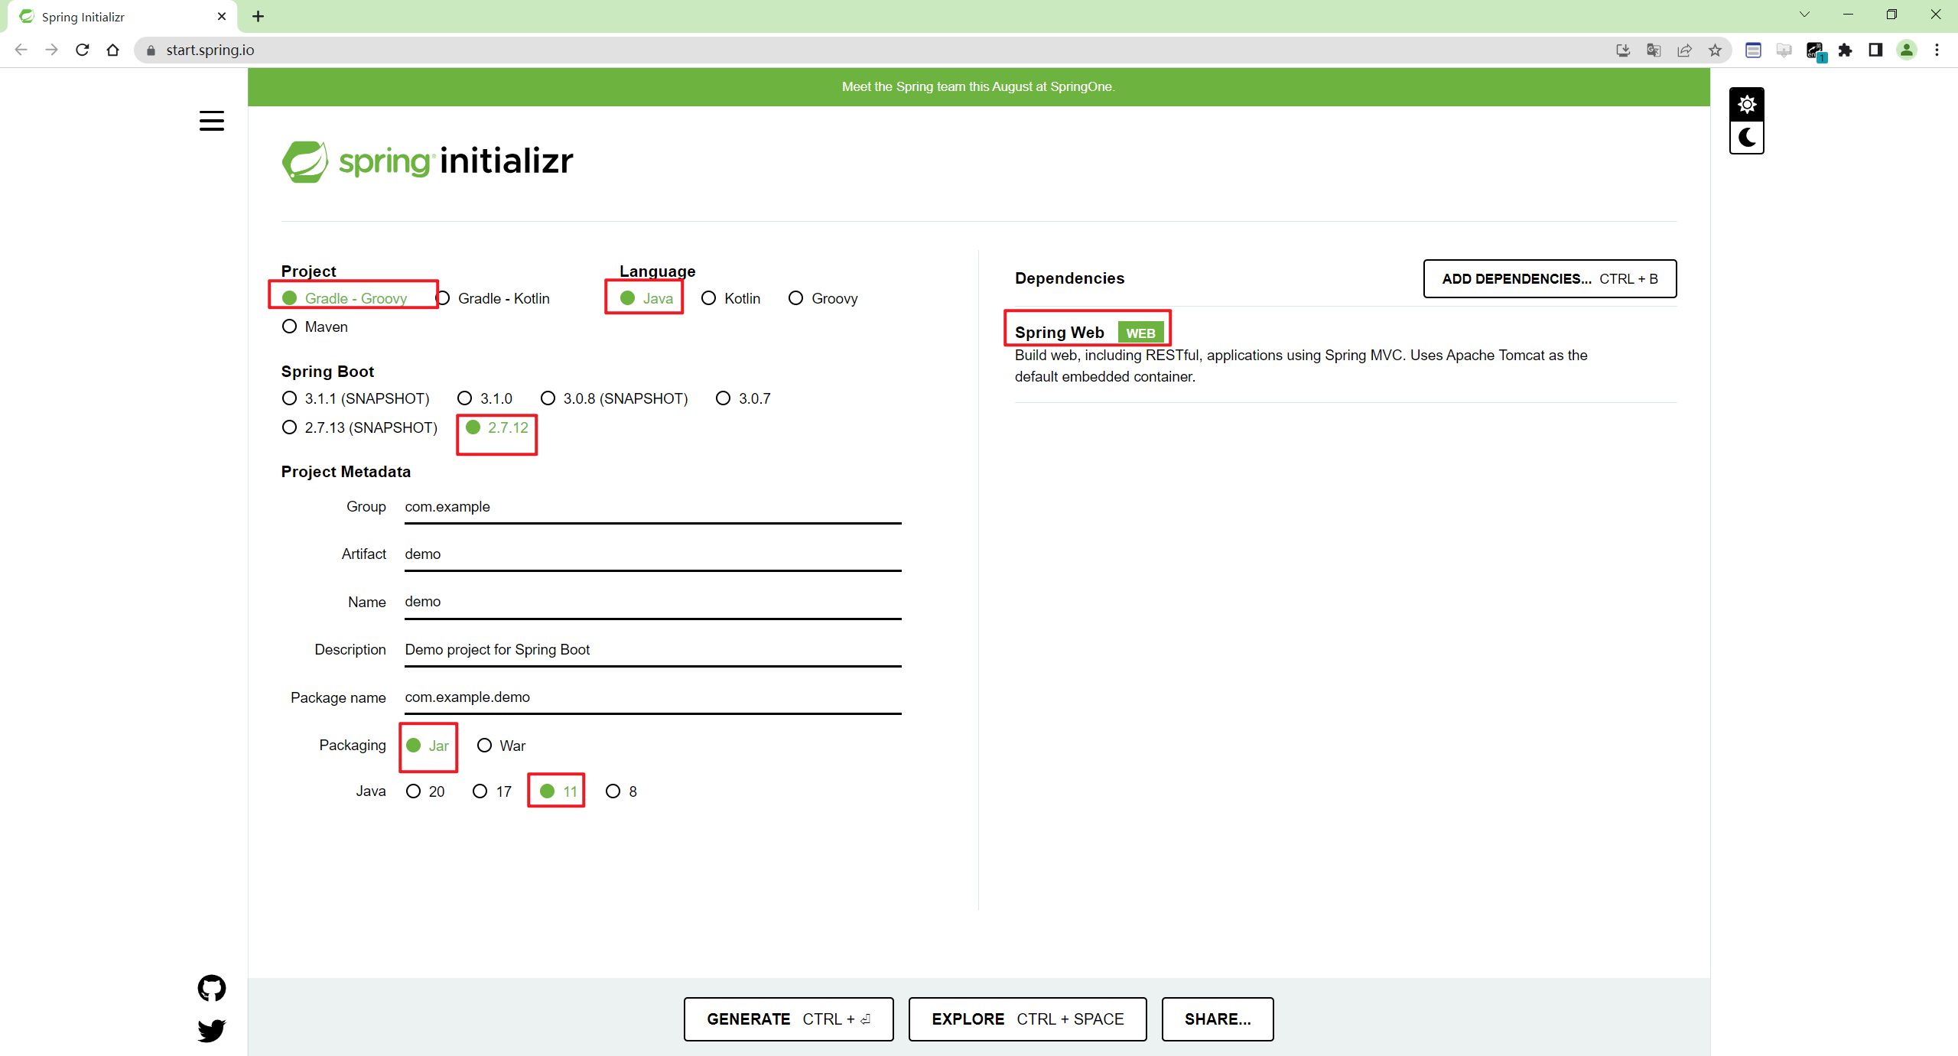This screenshot has width=1958, height=1056.
Task: Open a new browser tab
Action: click(259, 16)
